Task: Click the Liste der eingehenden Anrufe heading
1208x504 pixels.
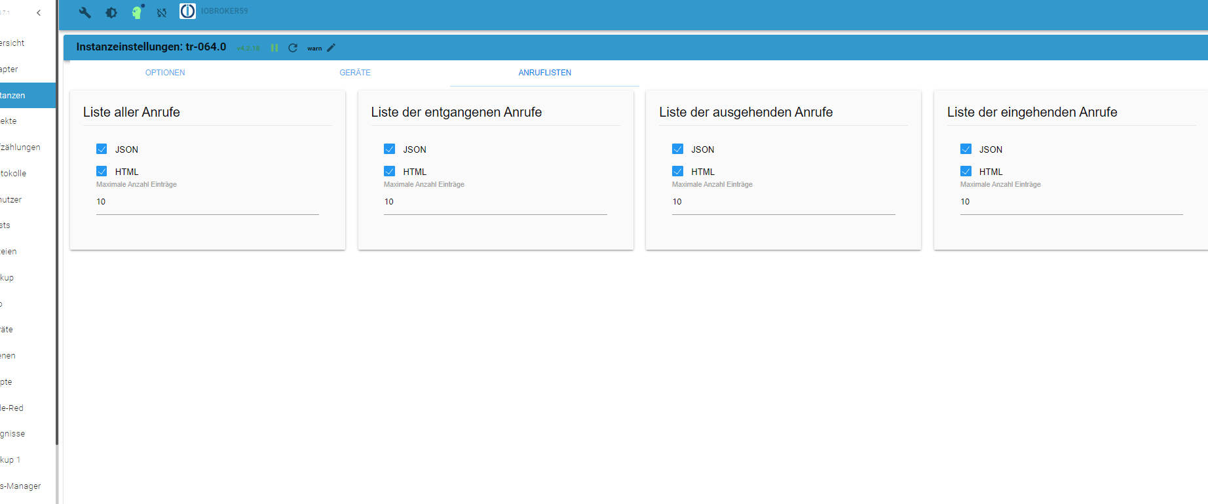Action: tap(1032, 112)
